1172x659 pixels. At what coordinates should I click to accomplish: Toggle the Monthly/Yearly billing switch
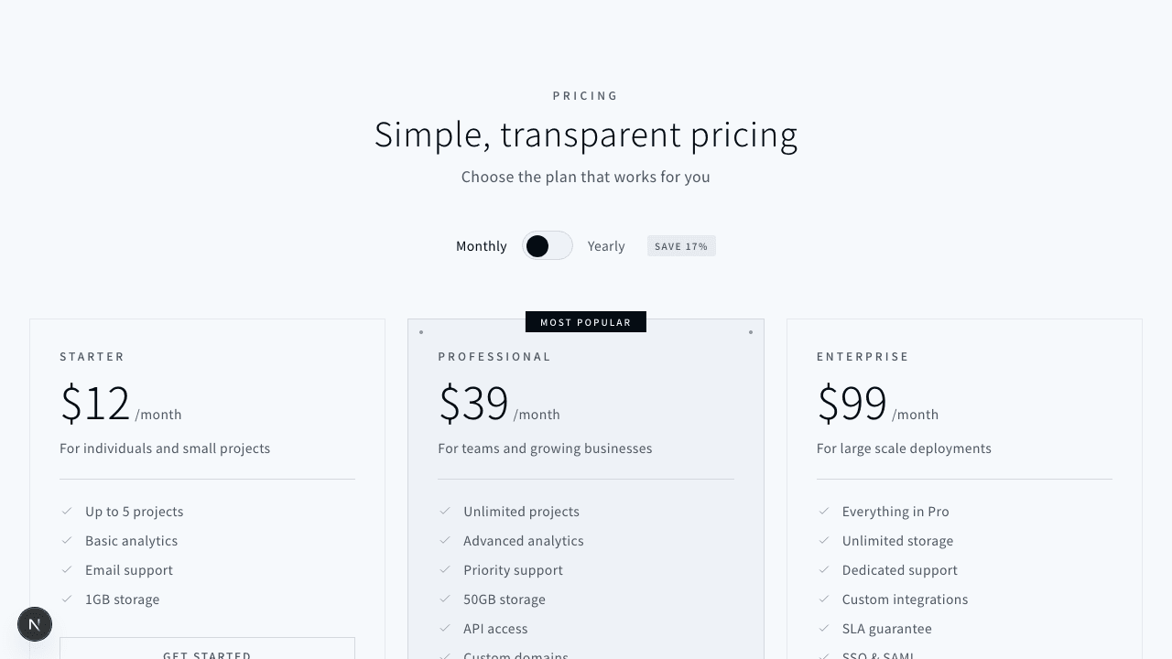548,246
